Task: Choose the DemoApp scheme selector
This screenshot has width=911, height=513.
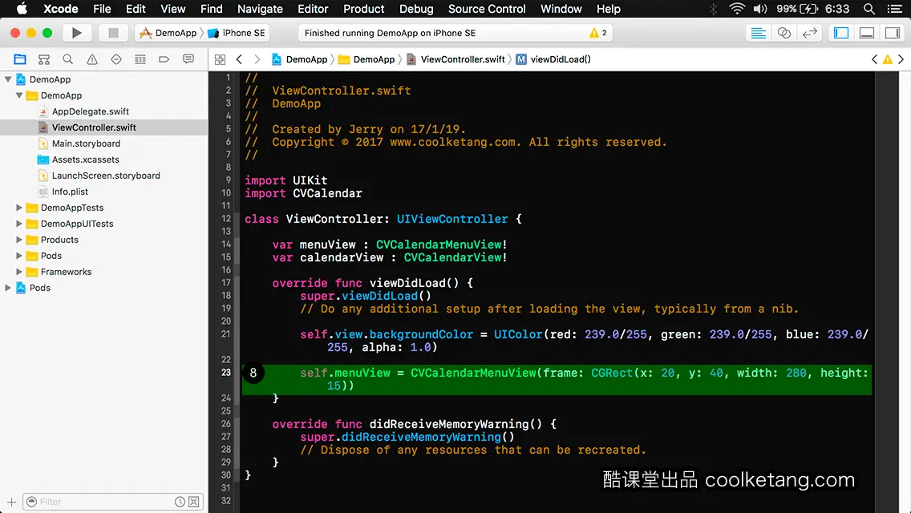Action: pyautogui.click(x=168, y=33)
